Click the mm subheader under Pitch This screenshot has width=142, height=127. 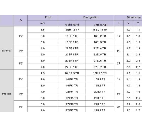(43, 23)
